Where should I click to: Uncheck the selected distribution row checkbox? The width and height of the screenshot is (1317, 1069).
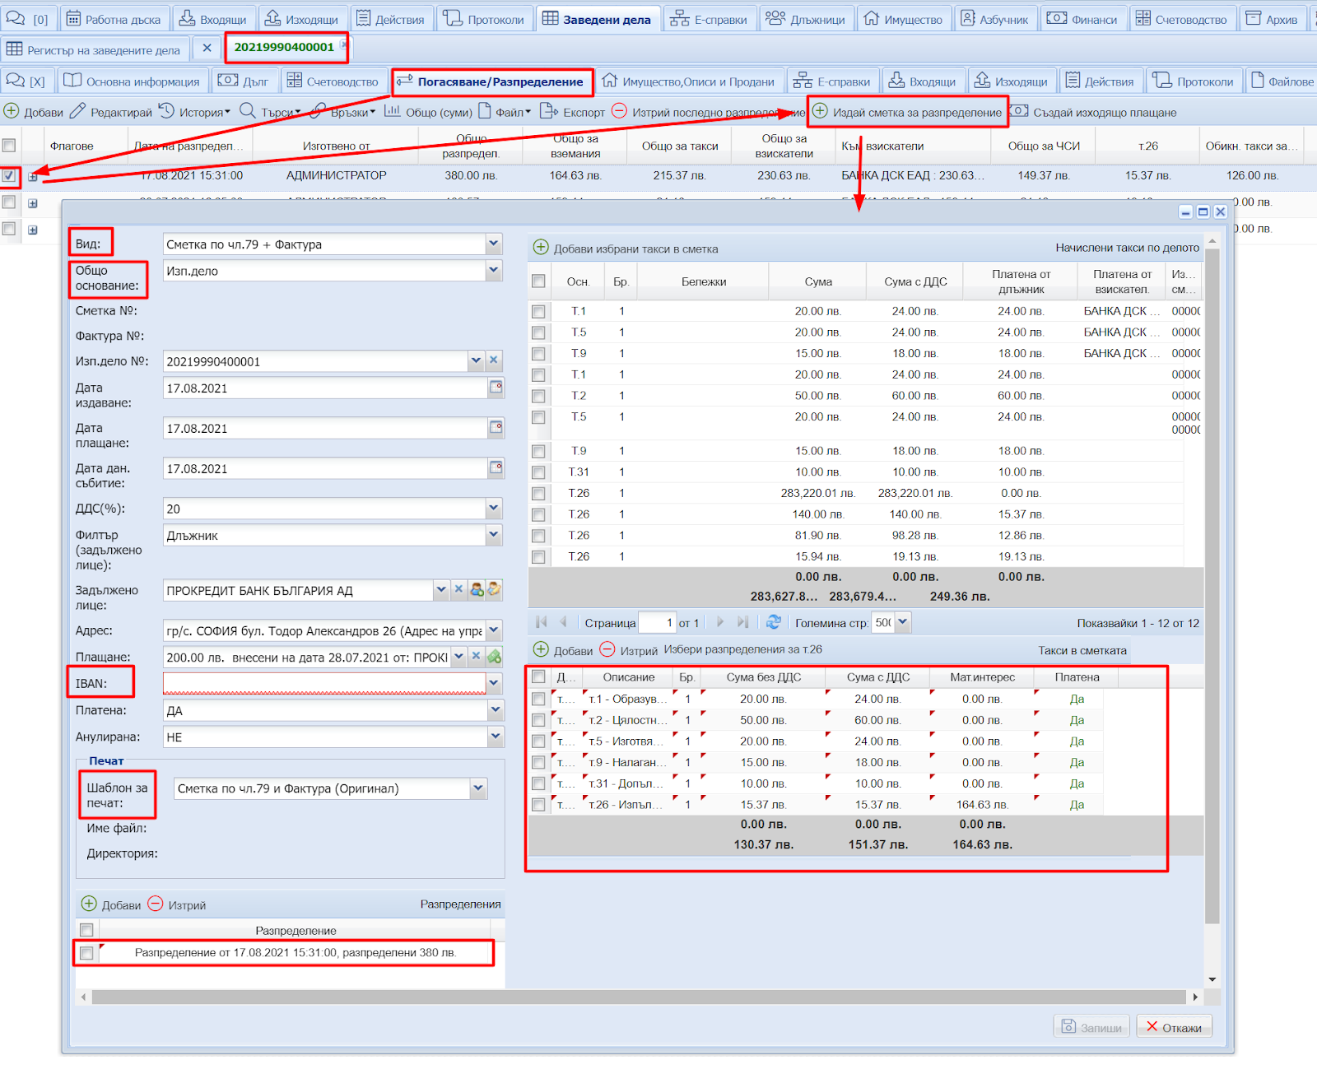click(9, 175)
